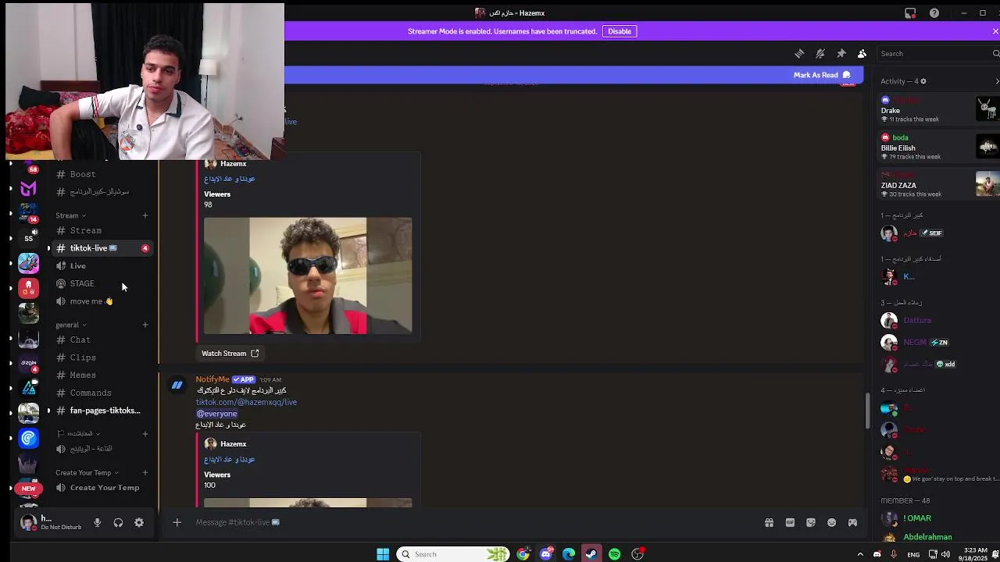Screen dimensions: 1000x562
Task: Add channel to Stream category plus
Action: click(x=145, y=215)
